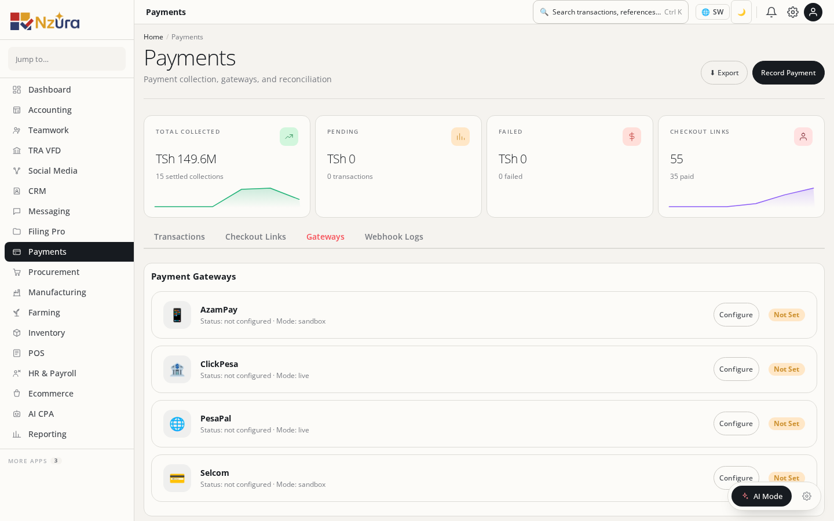Image resolution: width=834 pixels, height=521 pixels.
Task: Configure PesaPal gateway
Action: tap(736, 424)
